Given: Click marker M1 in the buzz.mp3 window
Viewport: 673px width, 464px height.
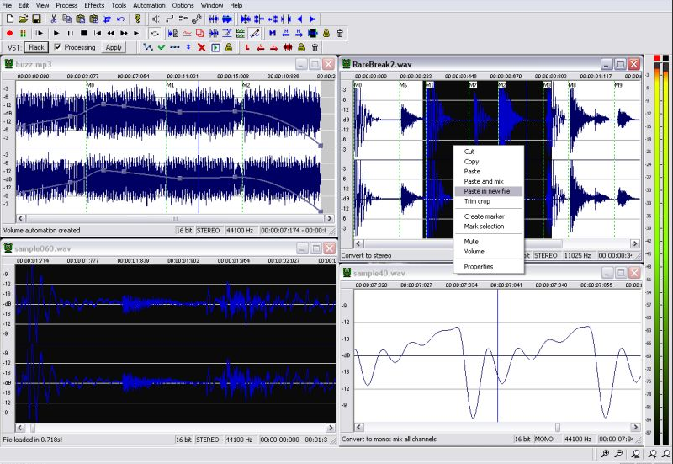Looking at the screenshot, I should click(x=170, y=85).
